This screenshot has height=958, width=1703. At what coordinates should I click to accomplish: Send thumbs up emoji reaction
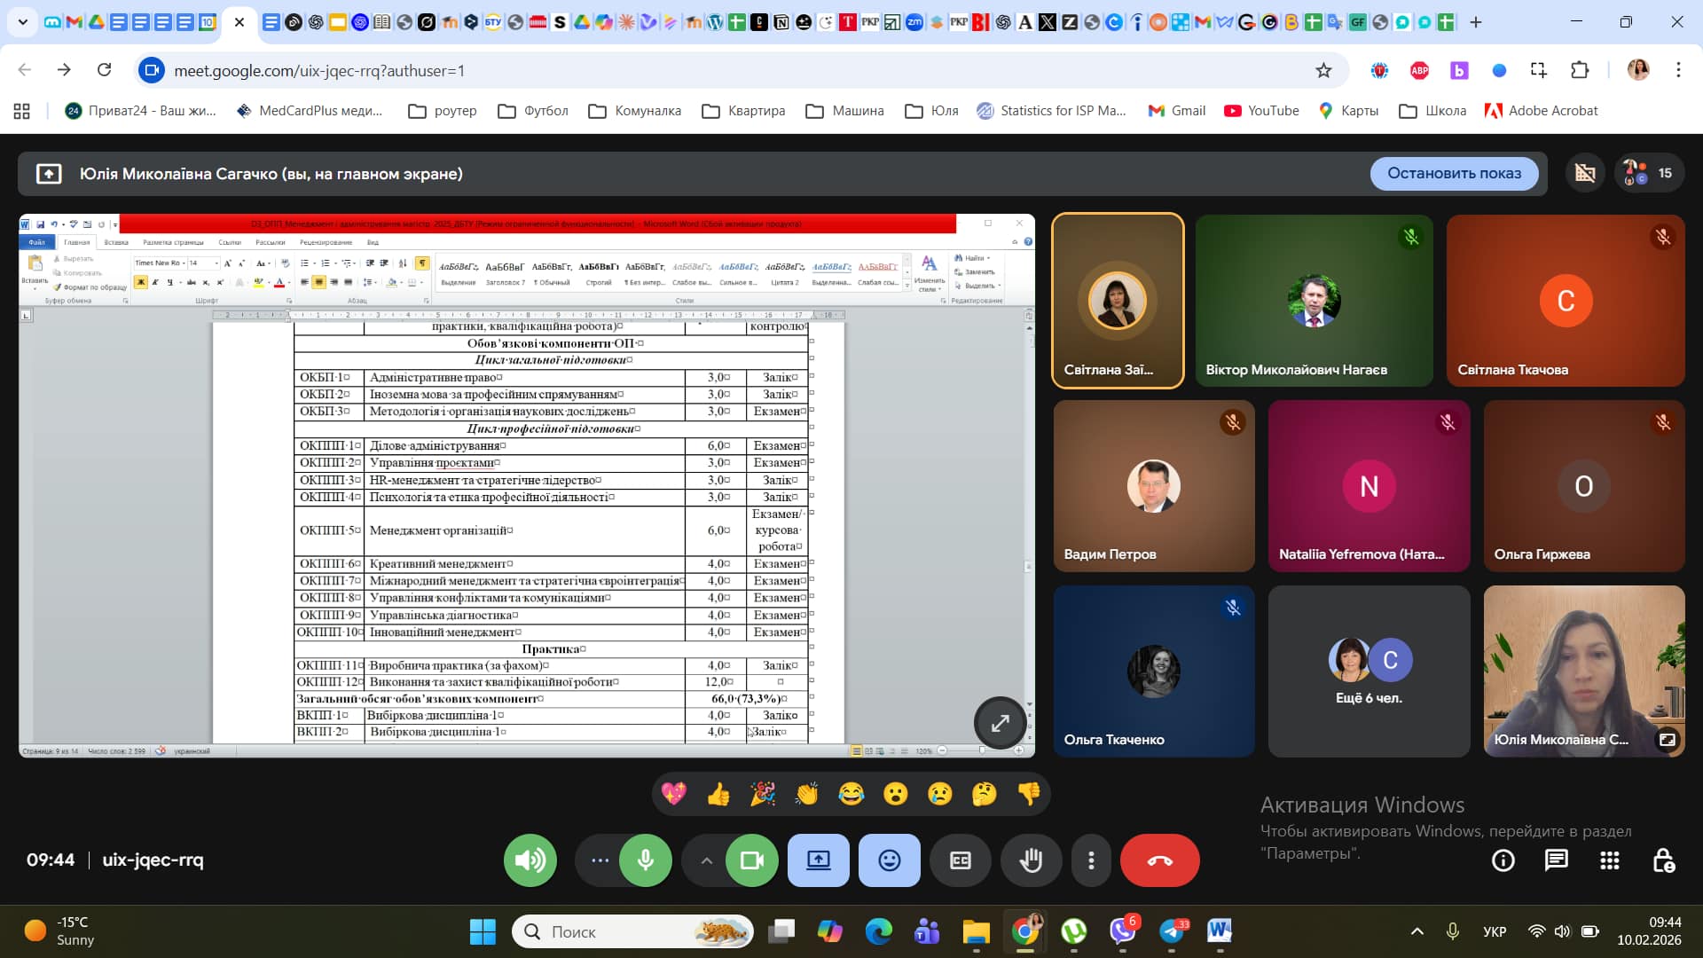click(718, 794)
